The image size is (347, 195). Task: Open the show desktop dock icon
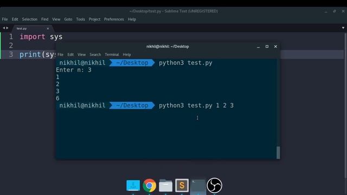pyautogui.click(x=133, y=185)
